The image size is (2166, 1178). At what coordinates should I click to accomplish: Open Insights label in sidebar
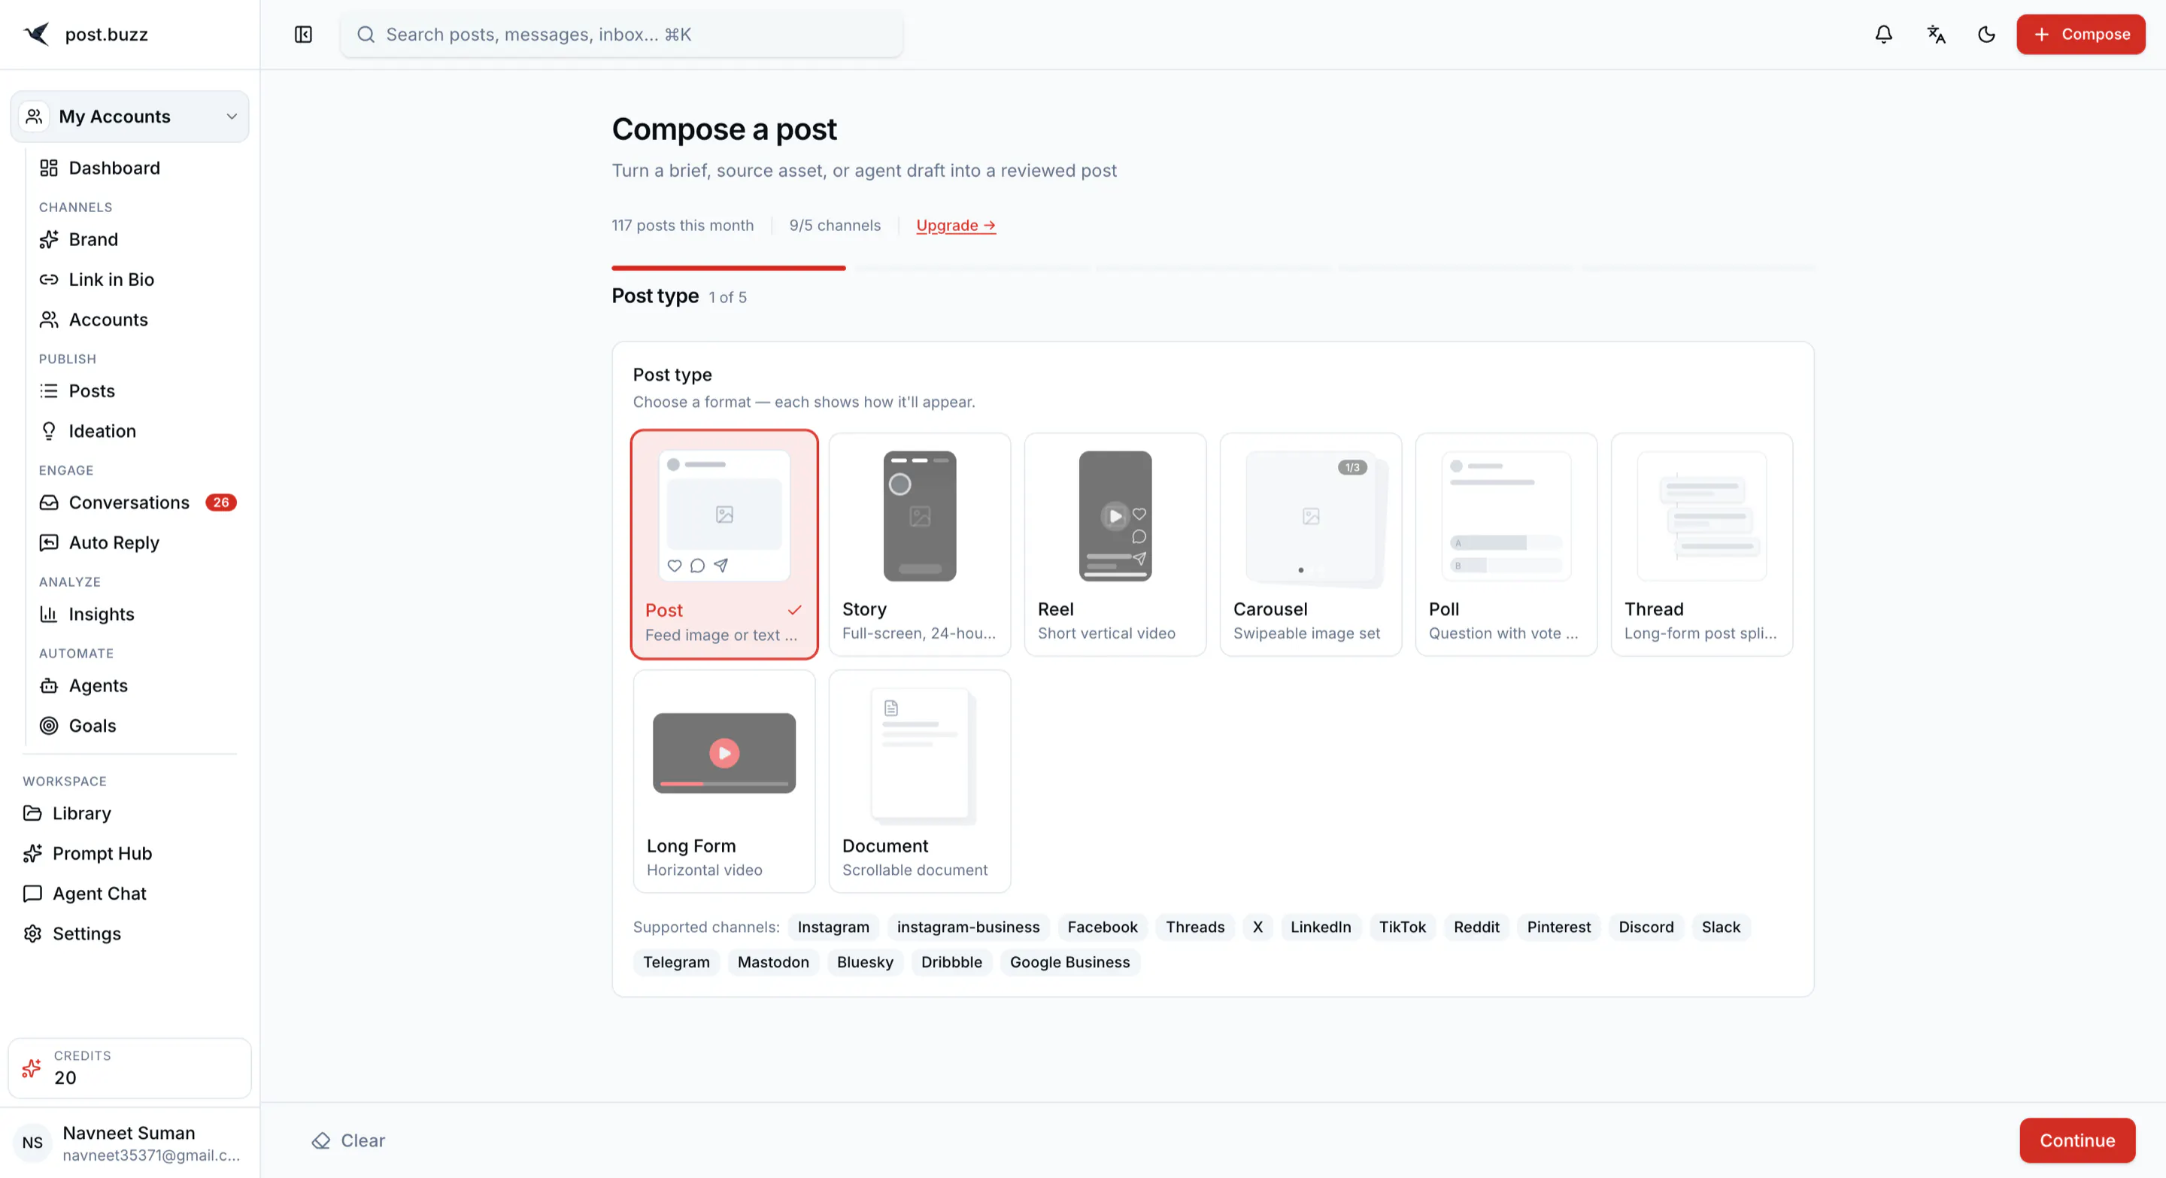(x=102, y=614)
